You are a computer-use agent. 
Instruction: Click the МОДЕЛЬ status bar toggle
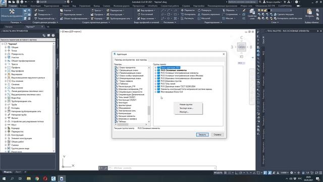(218, 173)
